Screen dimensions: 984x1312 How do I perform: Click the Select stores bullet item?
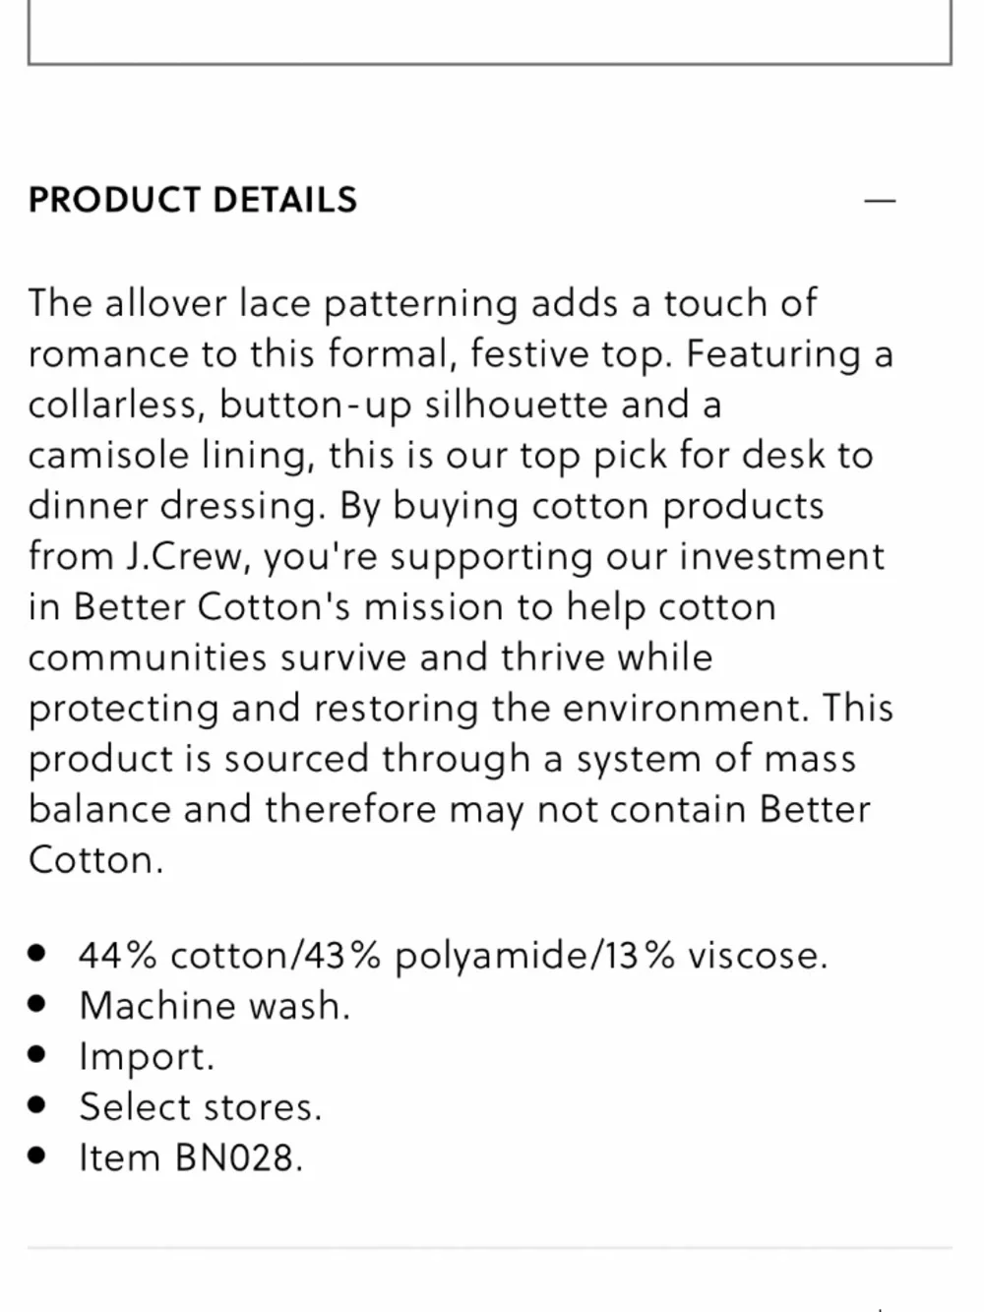[x=201, y=1107]
